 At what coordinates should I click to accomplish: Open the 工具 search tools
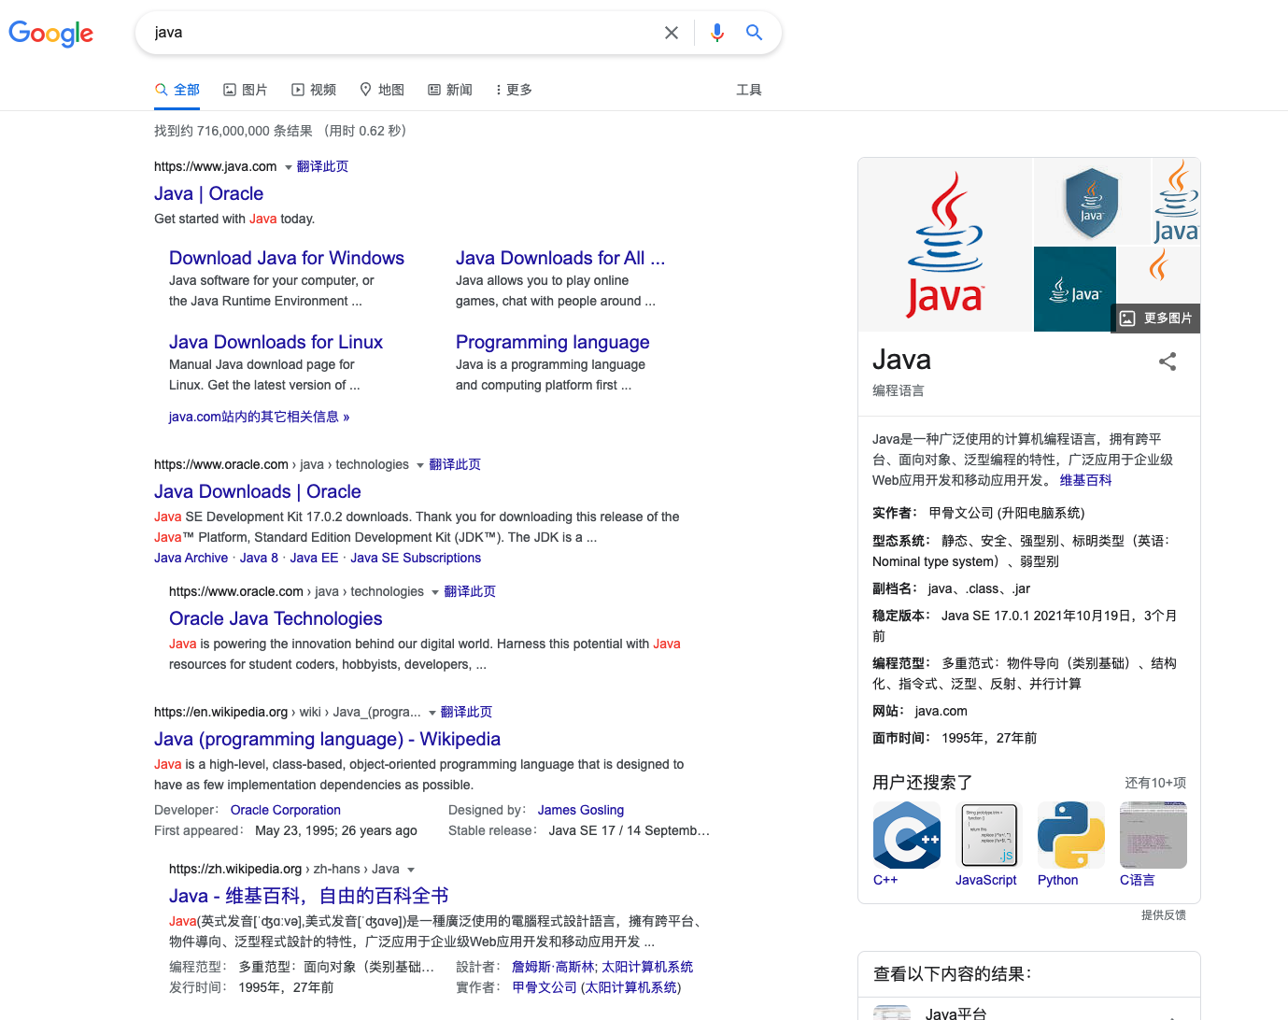[x=749, y=90]
